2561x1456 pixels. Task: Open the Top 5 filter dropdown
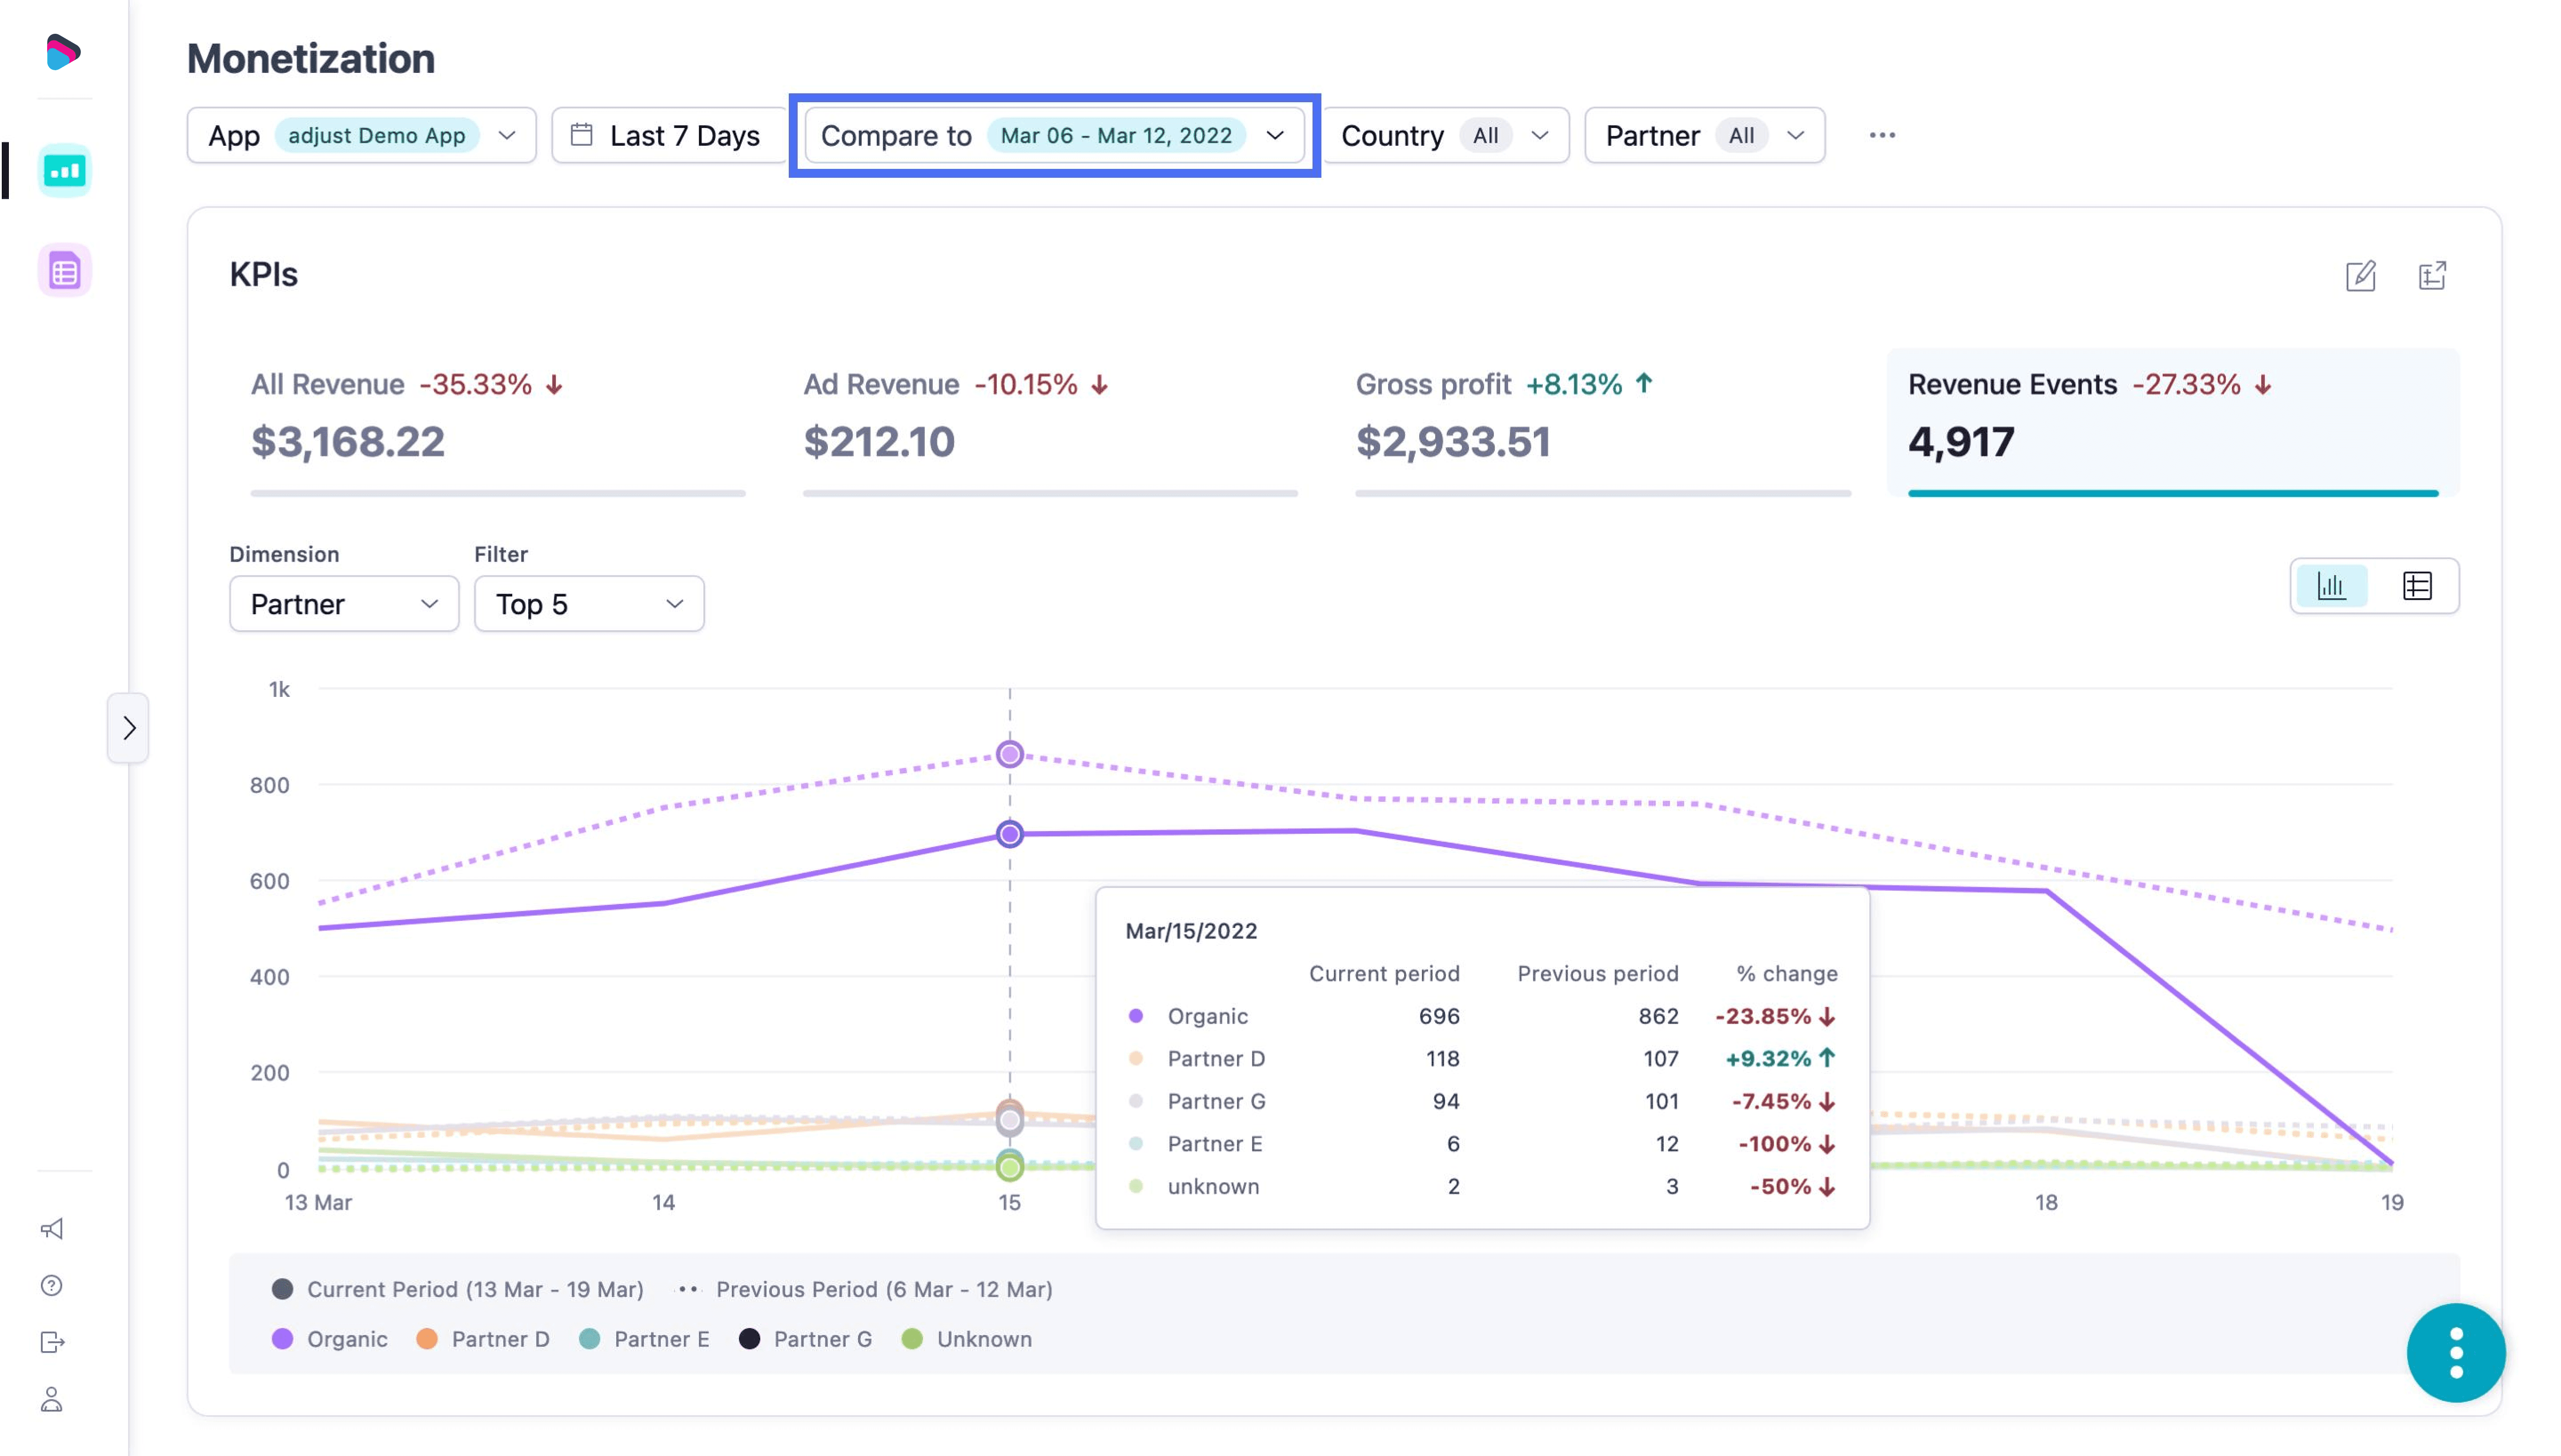click(588, 604)
